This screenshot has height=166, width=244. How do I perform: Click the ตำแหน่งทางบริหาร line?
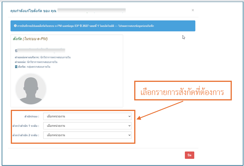pos(43,57)
